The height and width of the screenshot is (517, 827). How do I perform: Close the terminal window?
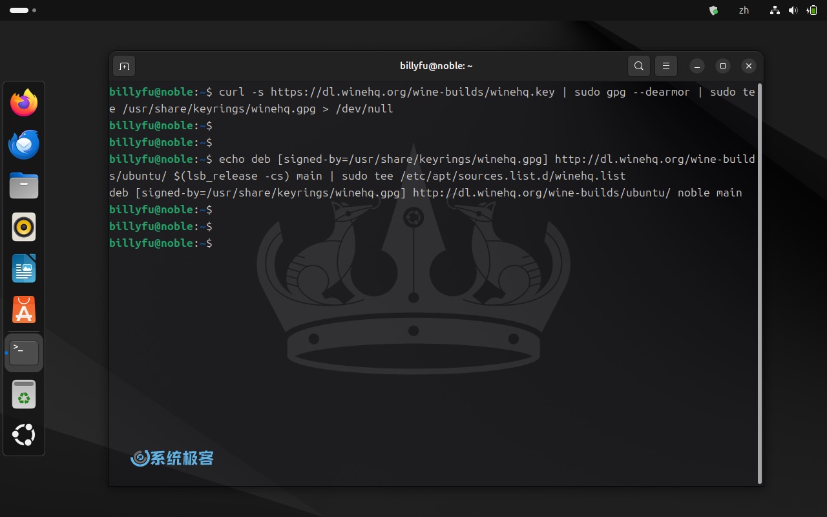749,66
